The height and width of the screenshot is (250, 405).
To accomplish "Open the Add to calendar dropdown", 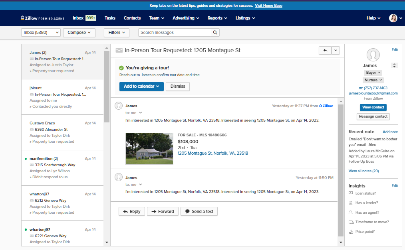I will tap(141, 87).
